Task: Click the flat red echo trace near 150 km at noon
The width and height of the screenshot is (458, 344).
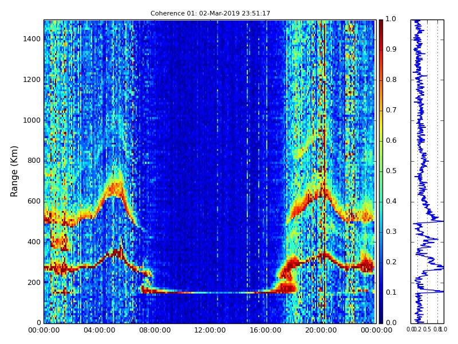Action: 210,292
